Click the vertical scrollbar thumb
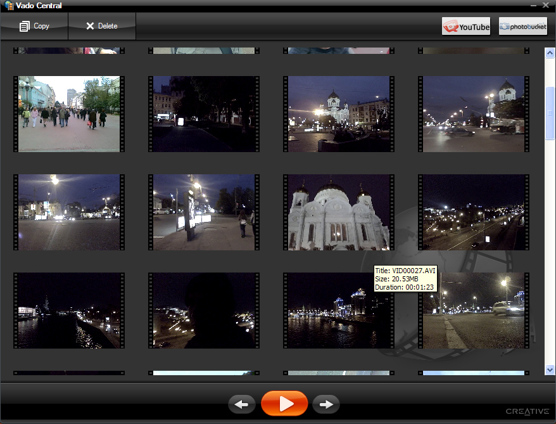This screenshot has height=424, width=556. pos(550,114)
